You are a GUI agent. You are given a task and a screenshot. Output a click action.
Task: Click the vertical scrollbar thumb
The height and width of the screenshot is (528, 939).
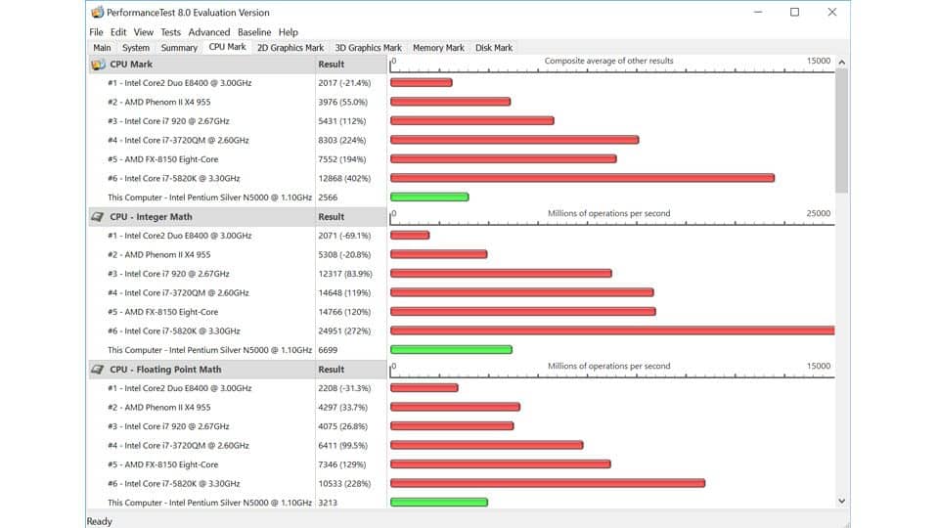(842, 130)
